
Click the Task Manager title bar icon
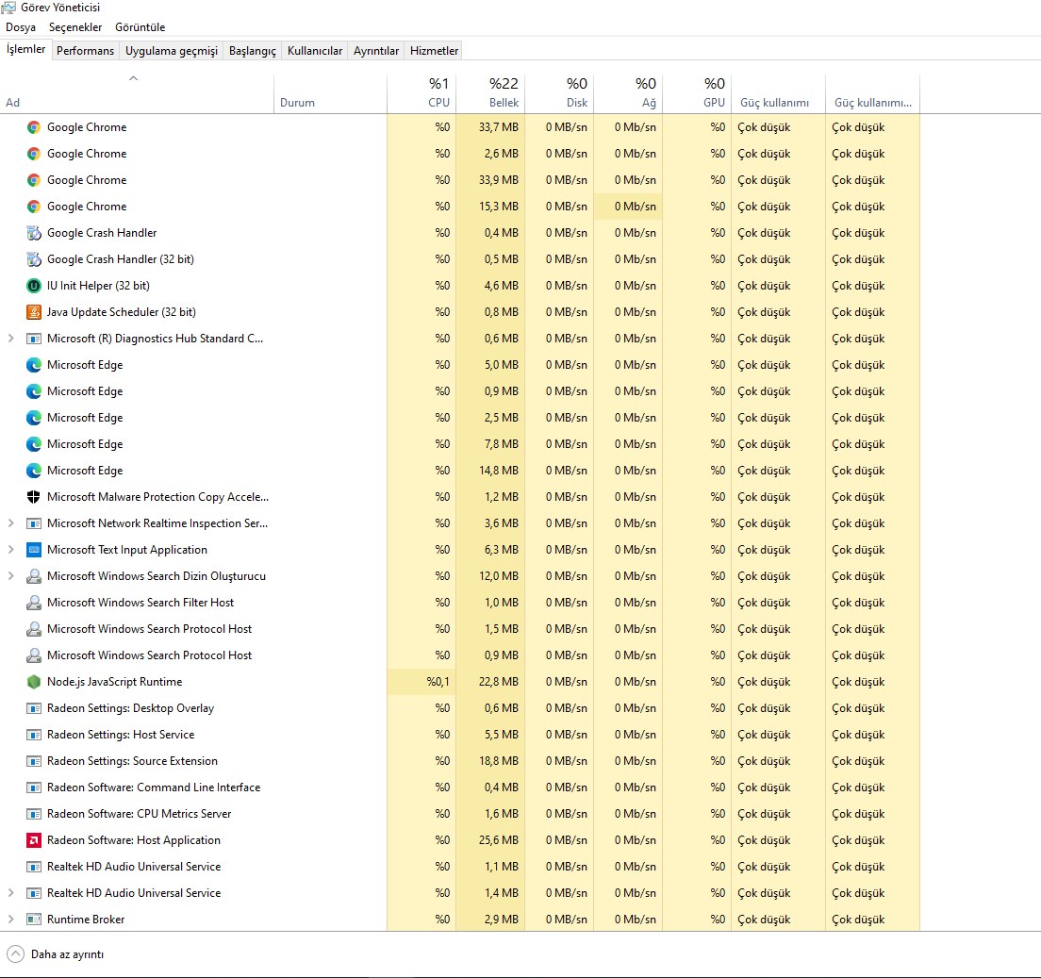click(8, 8)
